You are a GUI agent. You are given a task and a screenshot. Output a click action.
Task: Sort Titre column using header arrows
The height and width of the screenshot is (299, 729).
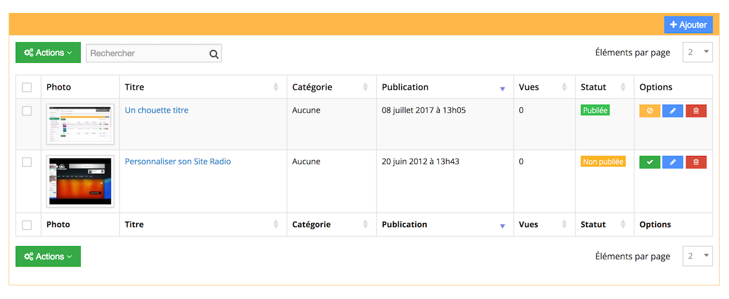pyautogui.click(x=276, y=87)
